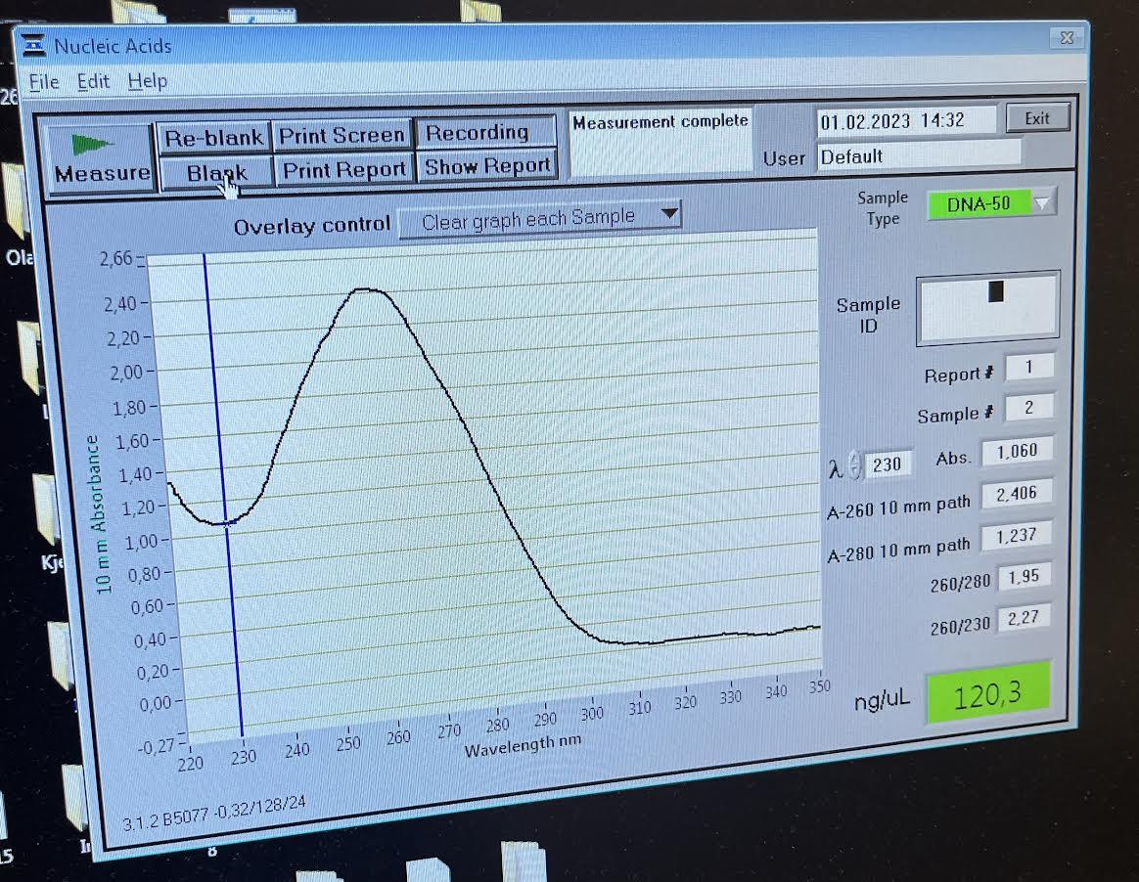This screenshot has width=1139, height=882.
Task: Open report with Show Report button
Action: click(x=488, y=166)
